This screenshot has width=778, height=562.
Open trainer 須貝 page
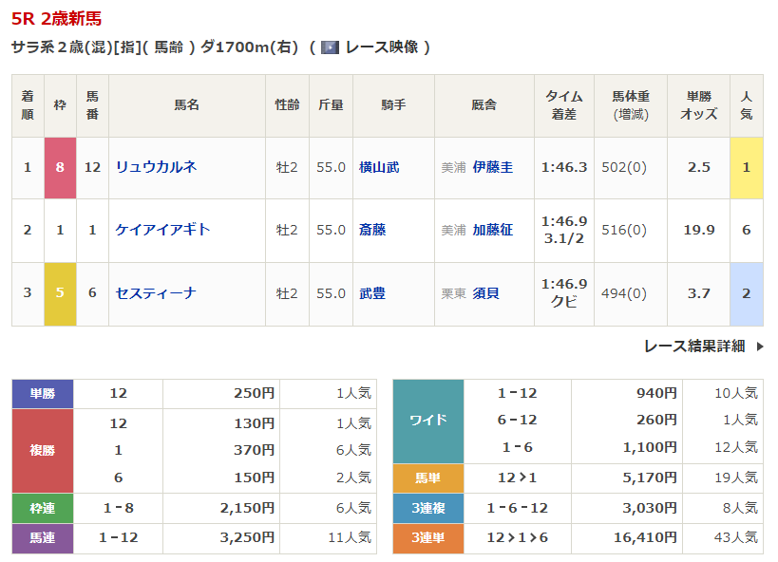485,293
